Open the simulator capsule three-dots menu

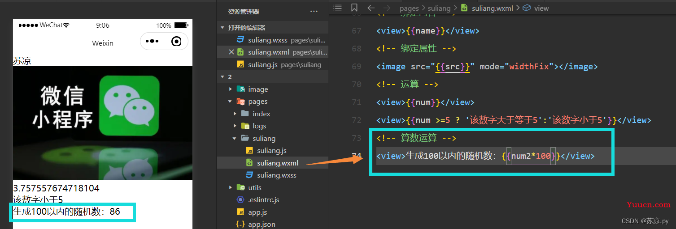(x=152, y=42)
